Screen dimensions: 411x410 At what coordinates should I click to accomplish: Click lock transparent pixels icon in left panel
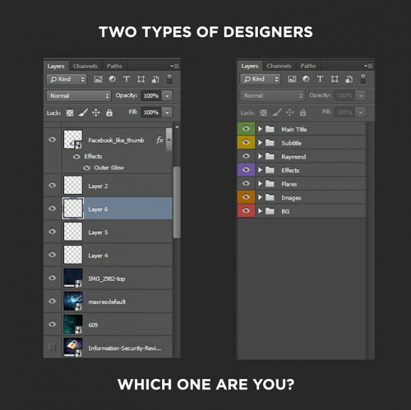[x=70, y=113]
